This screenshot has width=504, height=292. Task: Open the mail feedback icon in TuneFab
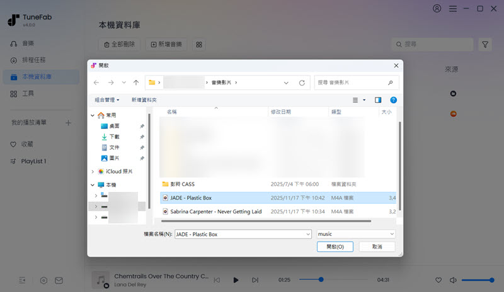point(59,281)
